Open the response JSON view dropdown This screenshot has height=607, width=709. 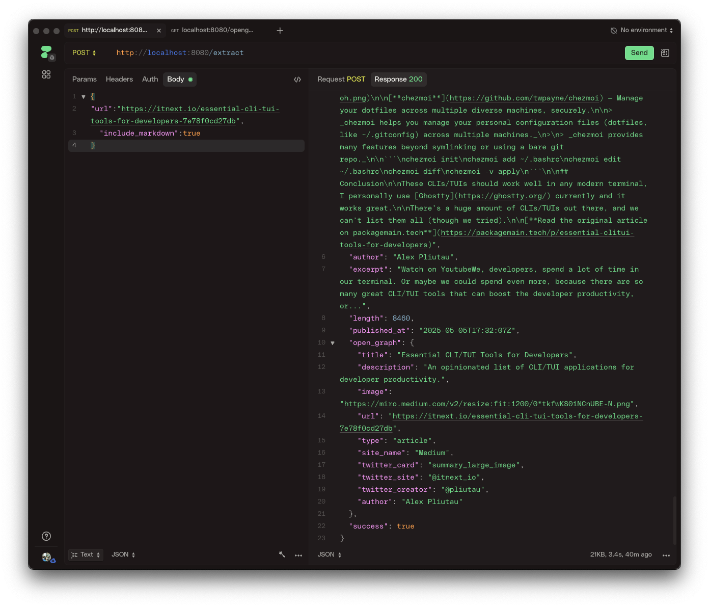point(330,555)
